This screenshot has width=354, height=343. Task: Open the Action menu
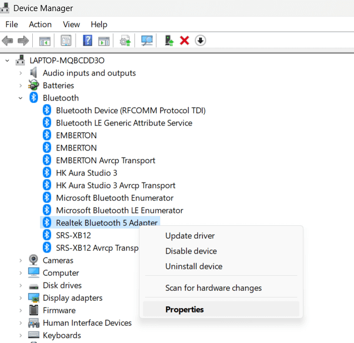click(x=40, y=24)
